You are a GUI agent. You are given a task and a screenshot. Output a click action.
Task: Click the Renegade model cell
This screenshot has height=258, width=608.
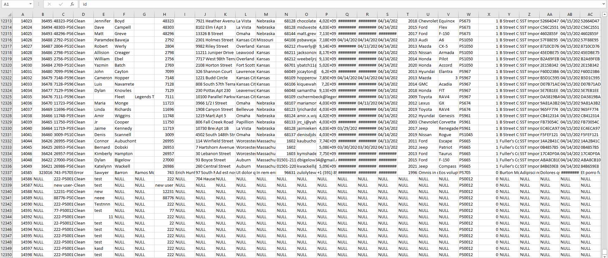[x=448, y=128]
